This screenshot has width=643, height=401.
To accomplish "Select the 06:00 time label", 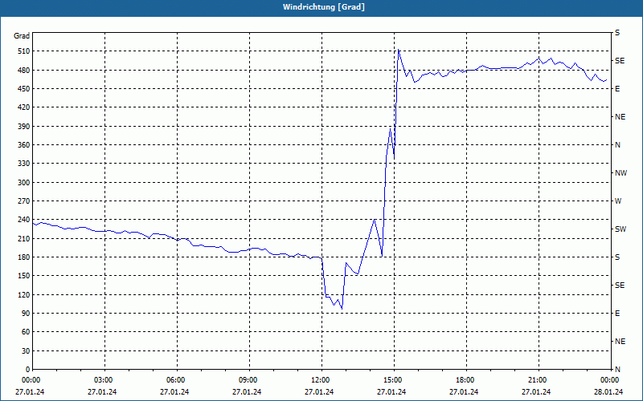I will [x=174, y=380].
